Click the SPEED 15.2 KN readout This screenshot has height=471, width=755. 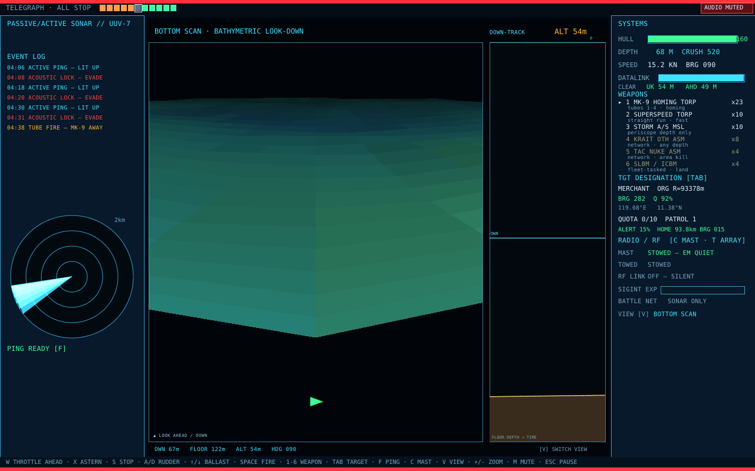pos(648,65)
